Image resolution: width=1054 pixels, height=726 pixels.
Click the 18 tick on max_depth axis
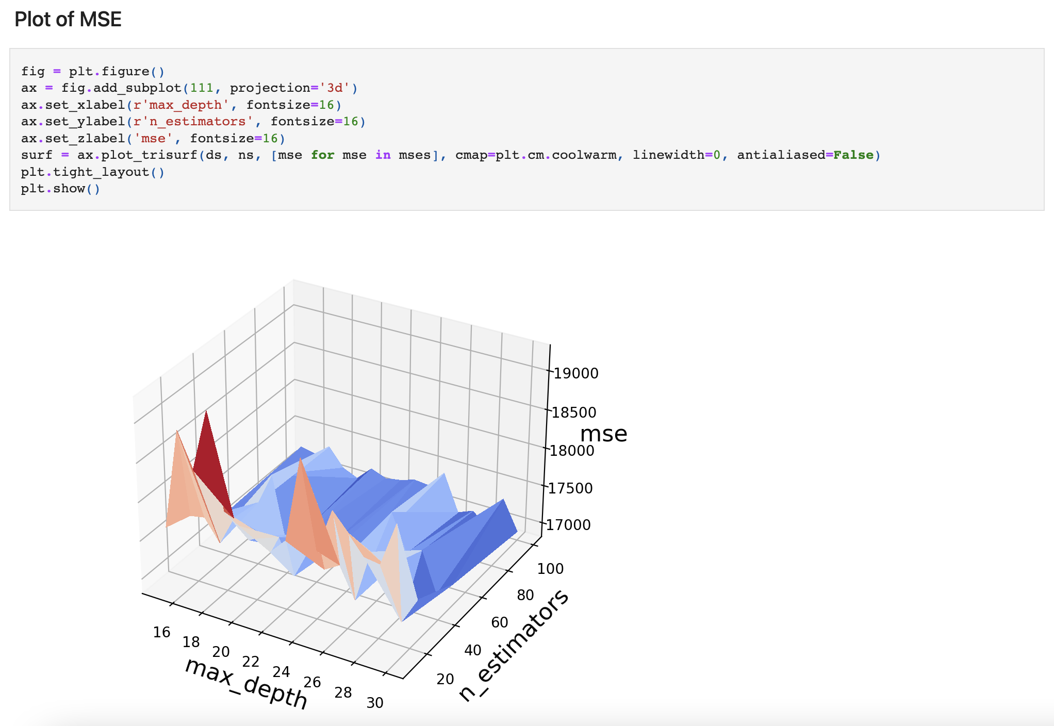191,642
